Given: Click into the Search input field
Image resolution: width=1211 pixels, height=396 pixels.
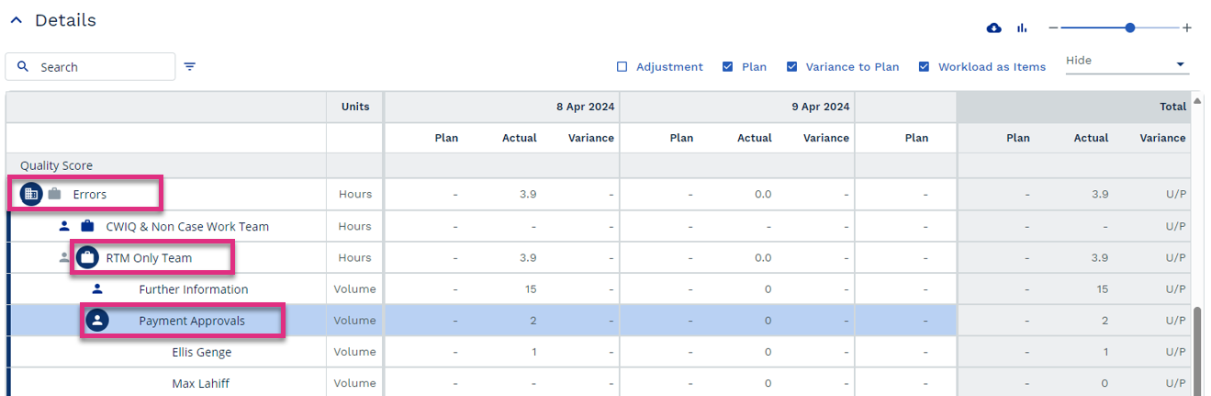Looking at the screenshot, I should 90,67.
